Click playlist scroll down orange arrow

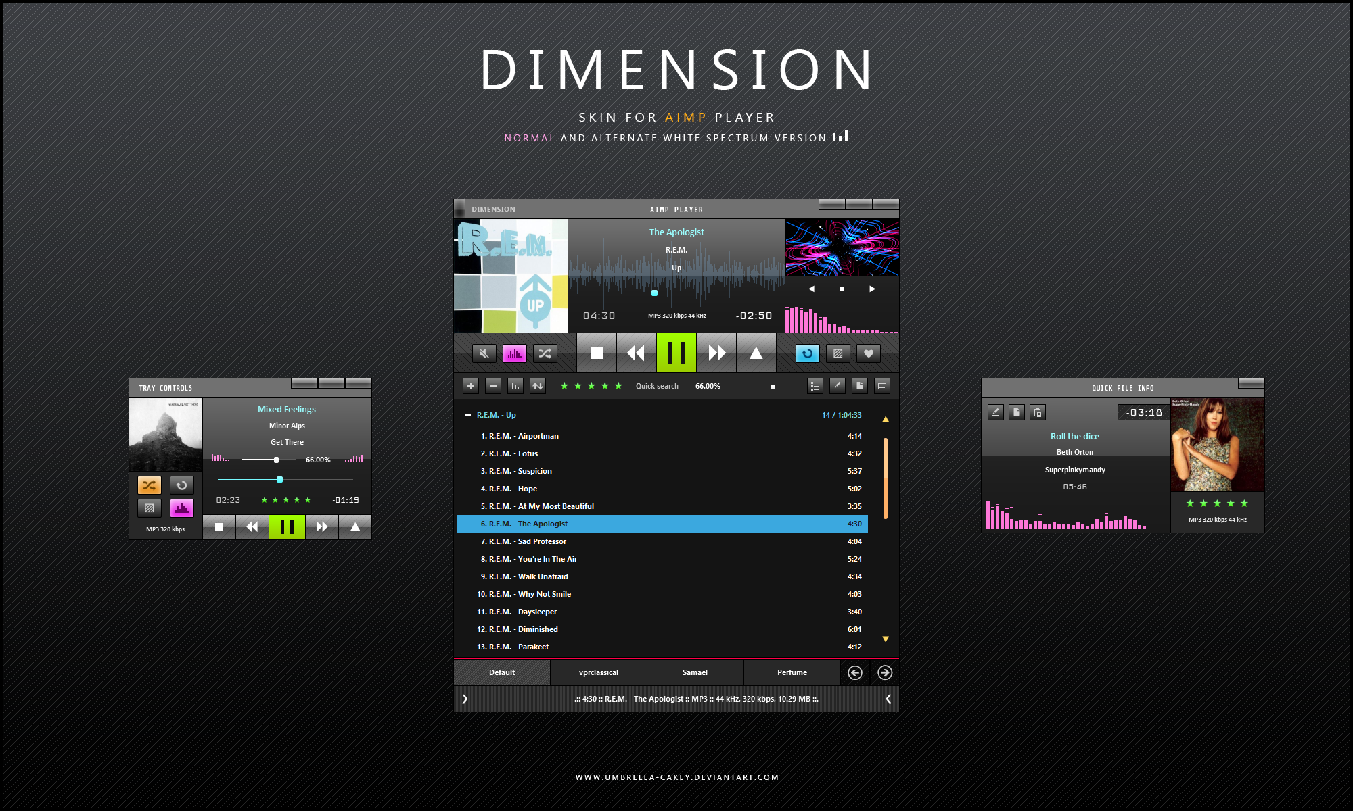point(886,639)
